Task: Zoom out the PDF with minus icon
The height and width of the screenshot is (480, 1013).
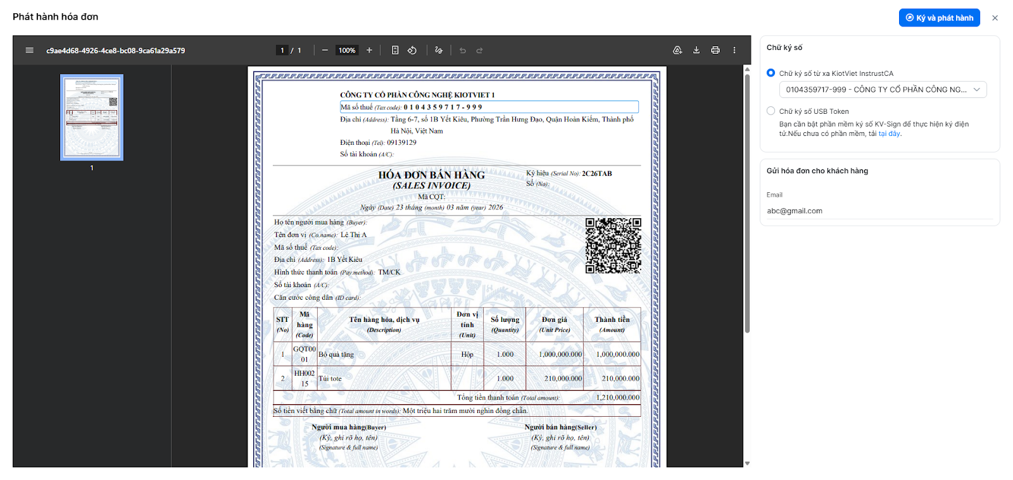Action: [x=325, y=51]
